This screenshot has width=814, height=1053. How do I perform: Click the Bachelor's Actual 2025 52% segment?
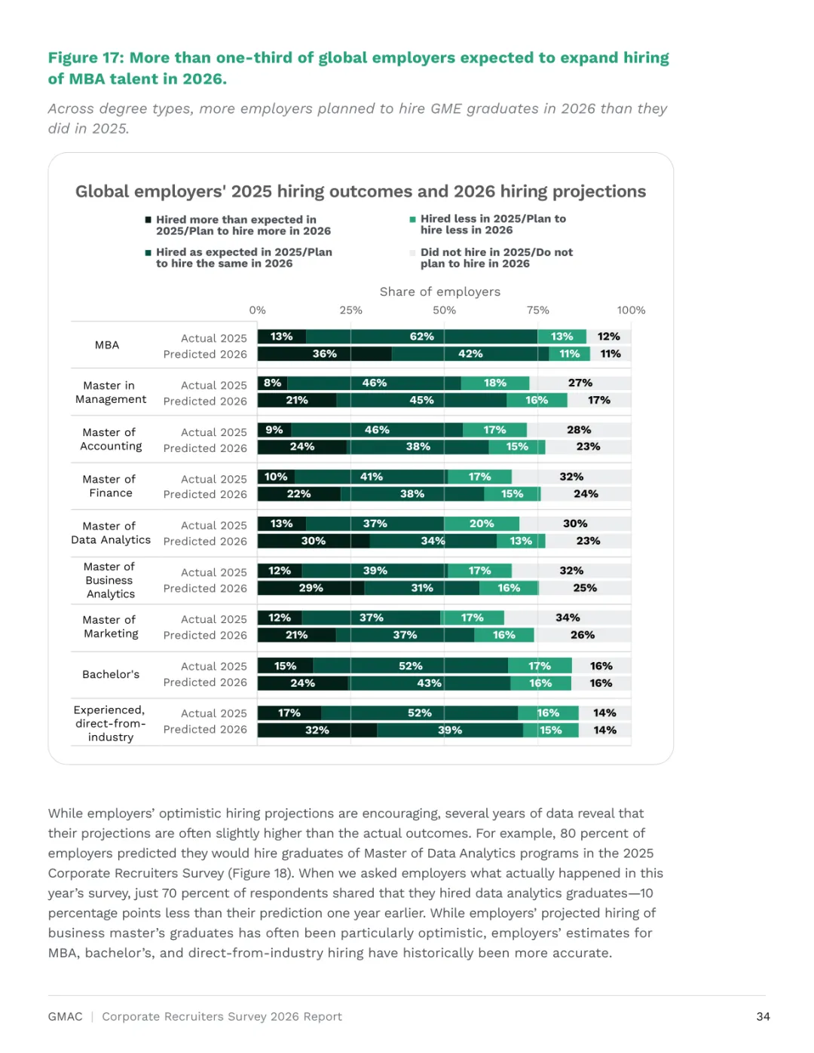coord(411,666)
